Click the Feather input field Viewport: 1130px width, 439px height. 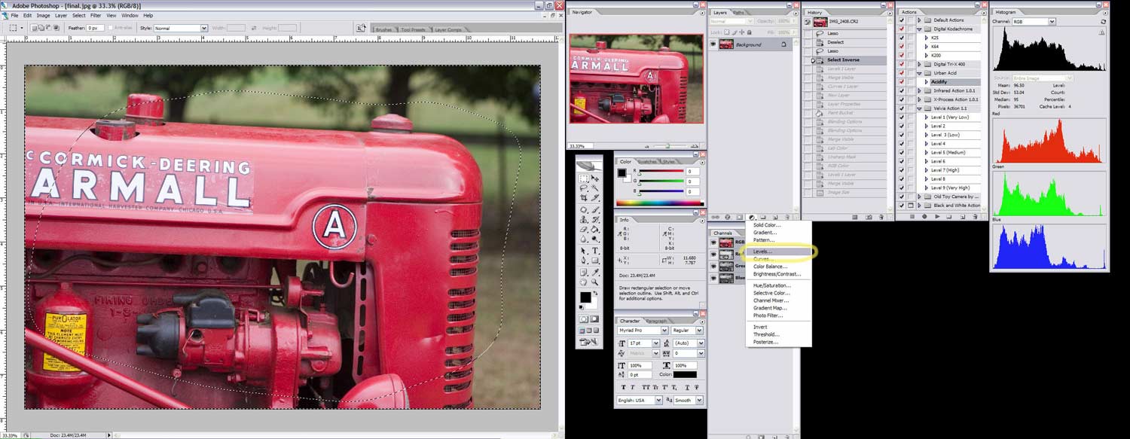click(x=96, y=28)
